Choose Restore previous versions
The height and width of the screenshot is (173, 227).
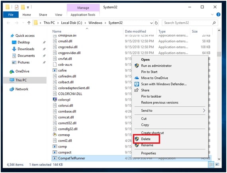click(160, 102)
